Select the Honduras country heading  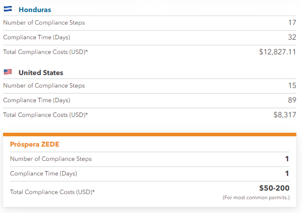34,10
